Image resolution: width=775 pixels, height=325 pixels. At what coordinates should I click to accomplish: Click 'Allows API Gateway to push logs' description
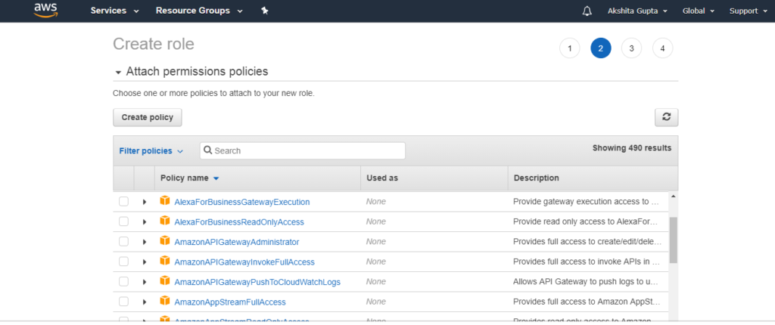(587, 282)
